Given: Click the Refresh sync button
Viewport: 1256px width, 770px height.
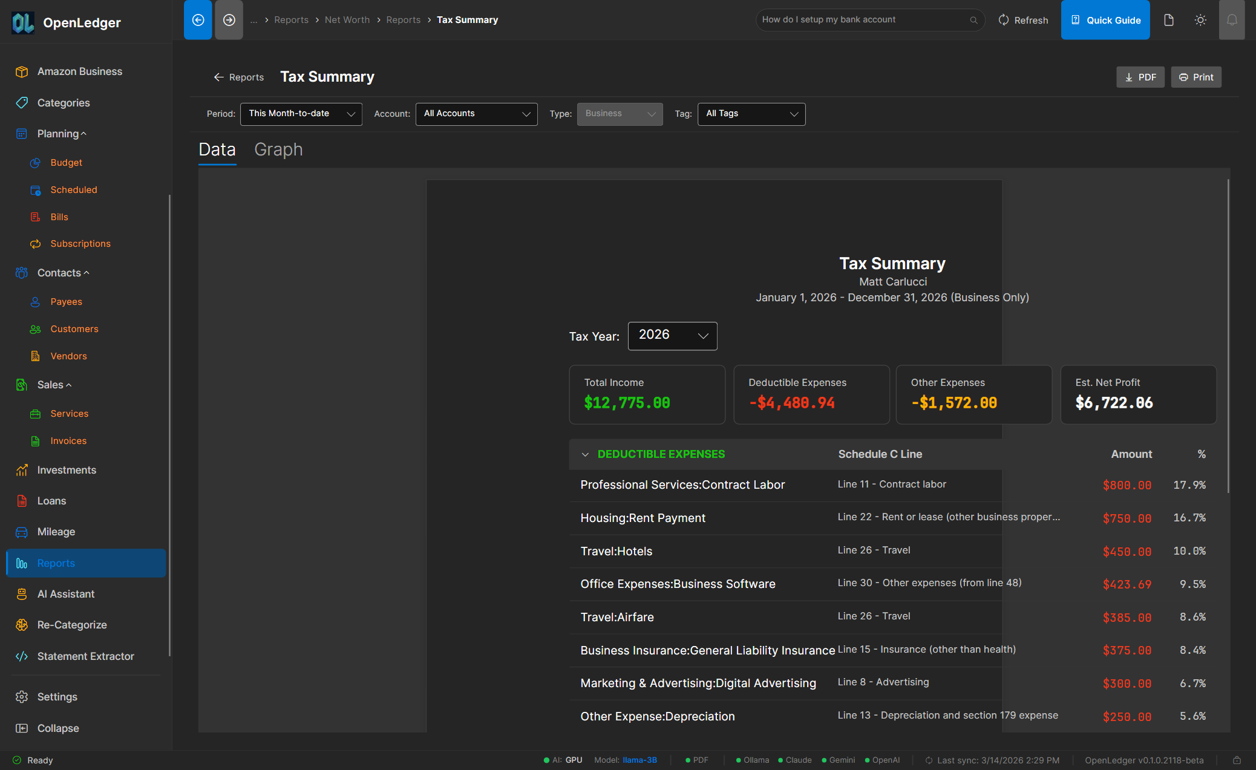Looking at the screenshot, I should [x=1023, y=19].
